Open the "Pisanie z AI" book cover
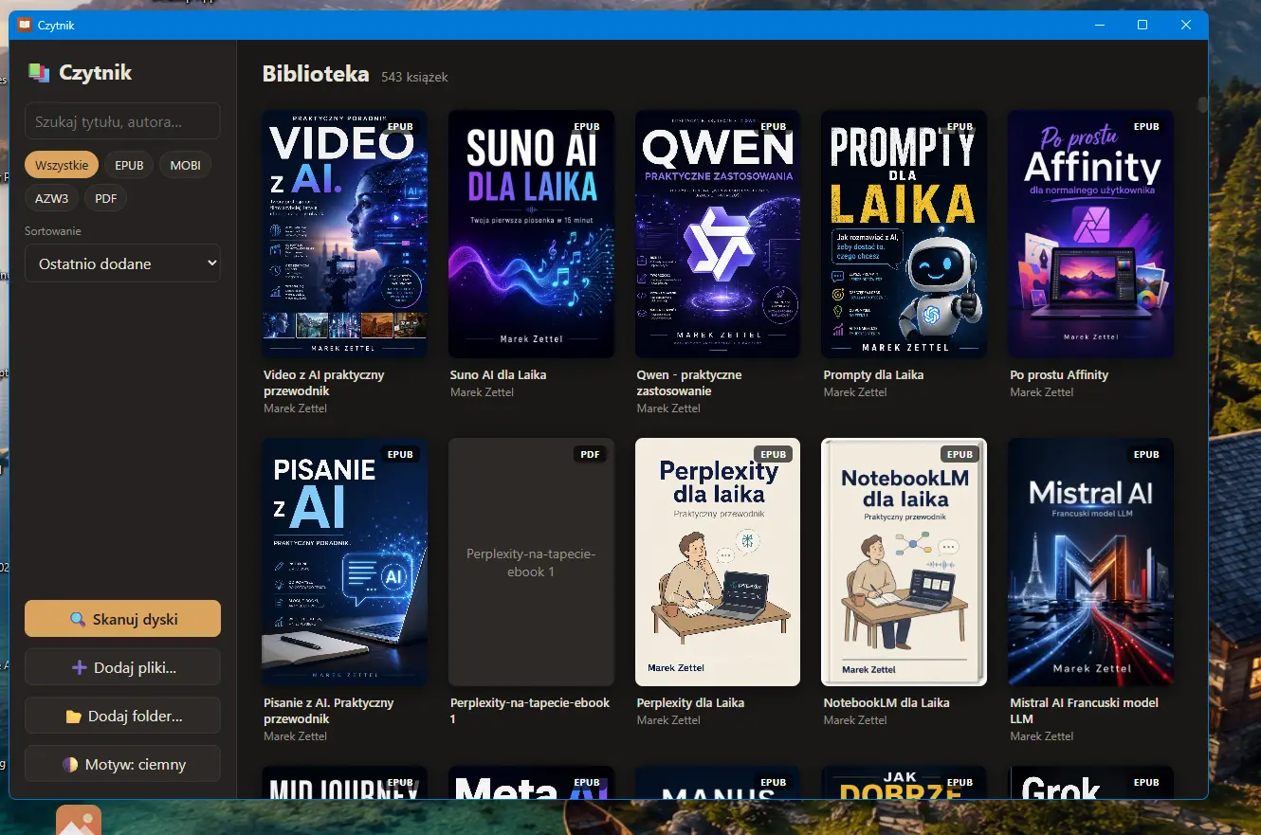 click(344, 562)
